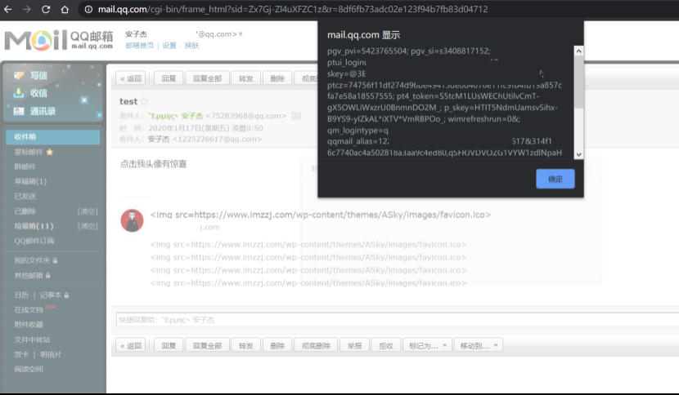Click bottom toolbar 彻底删除 button
This screenshot has width=679, height=395.
[x=316, y=346]
